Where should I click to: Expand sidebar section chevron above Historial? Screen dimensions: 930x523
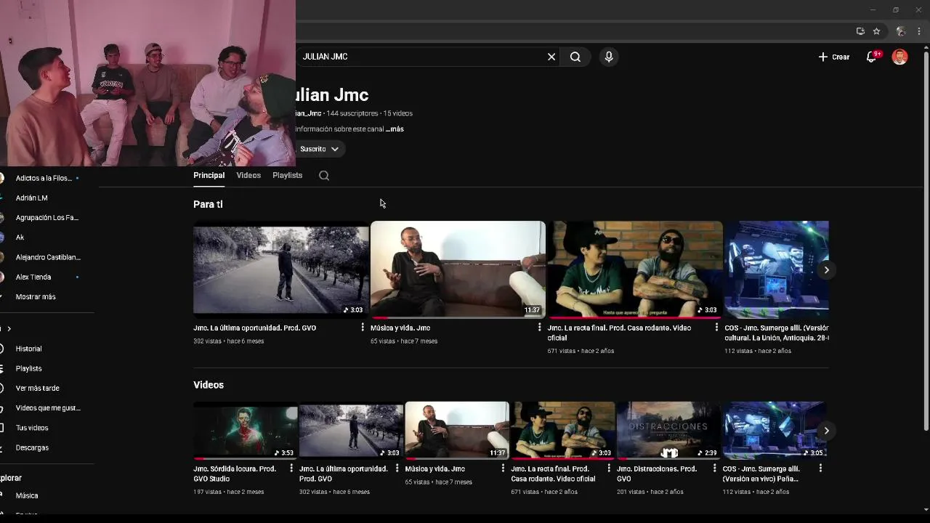[x=9, y=329]
